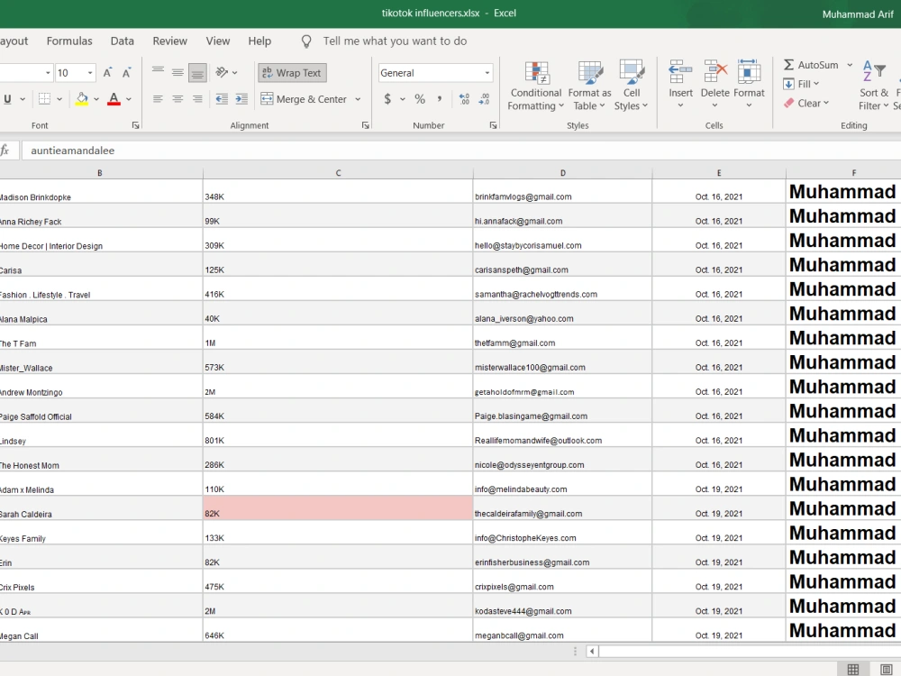The image size is (901, 676).
Task: Apply red font color
Action: (x=114, y=99)
